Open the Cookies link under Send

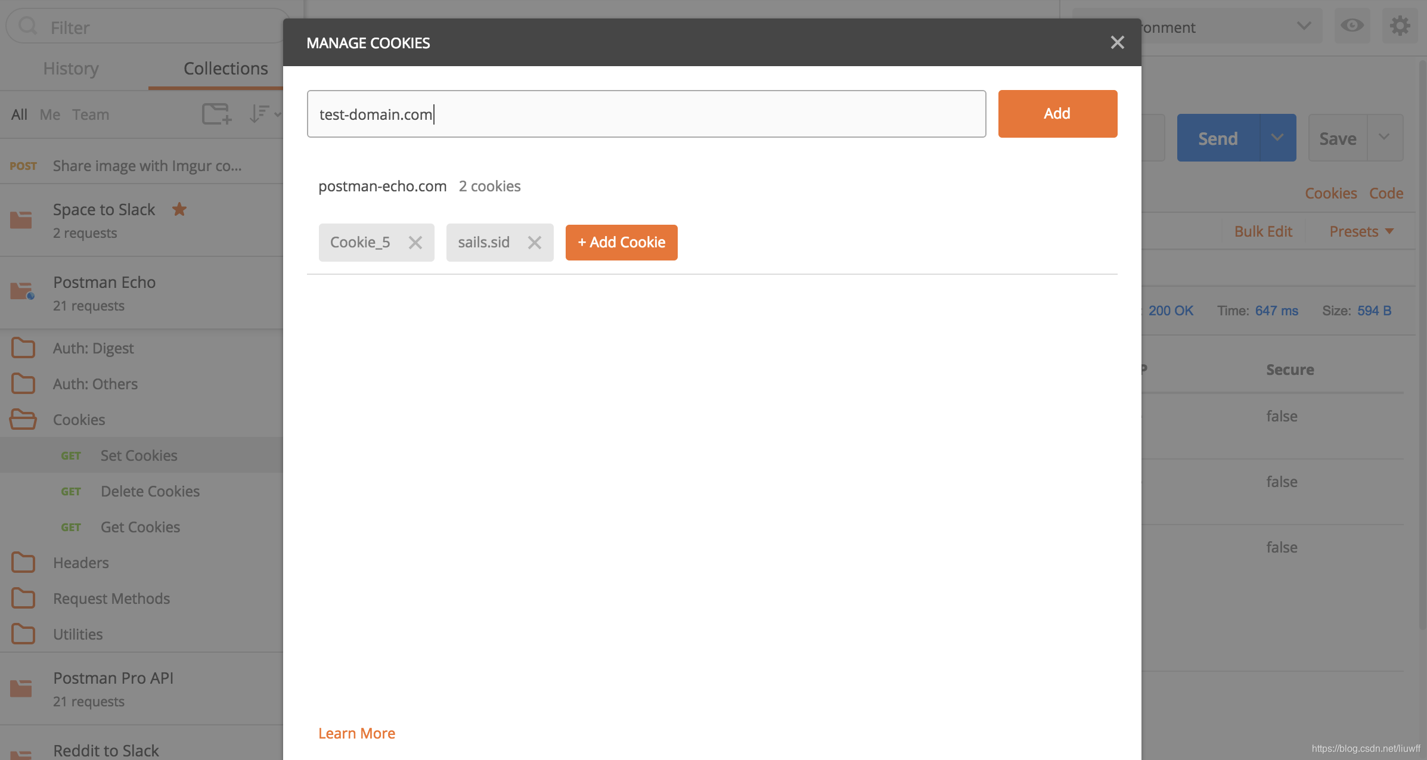1330,193
